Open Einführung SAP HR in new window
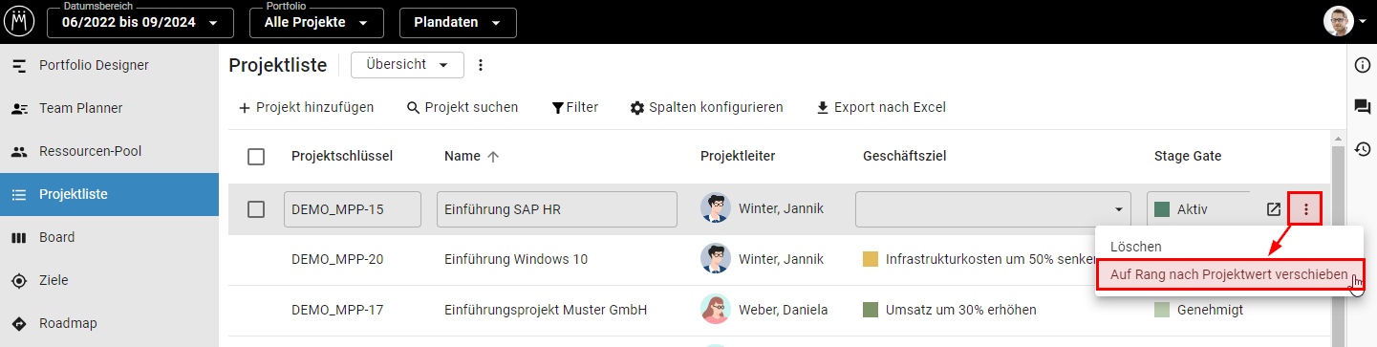This screenshot has width=1377, height=347. (x=1273, y=209)
